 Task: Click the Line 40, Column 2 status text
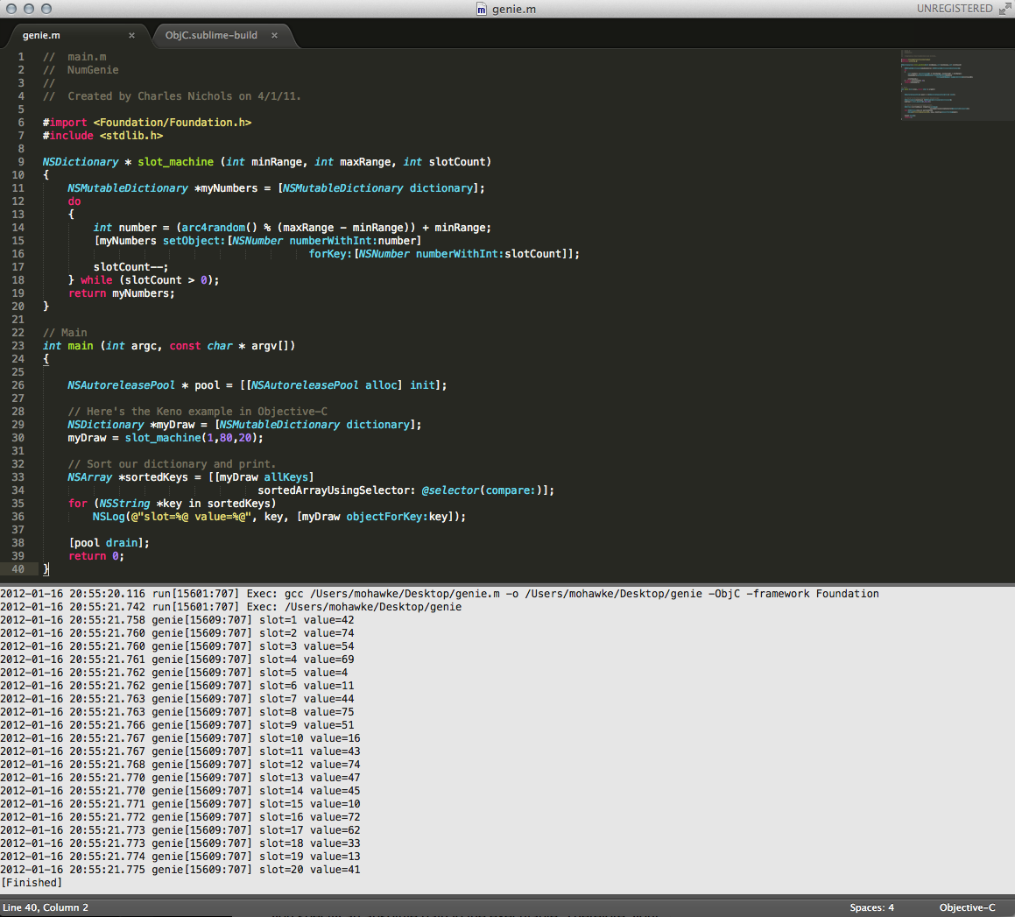click(46, 907)
